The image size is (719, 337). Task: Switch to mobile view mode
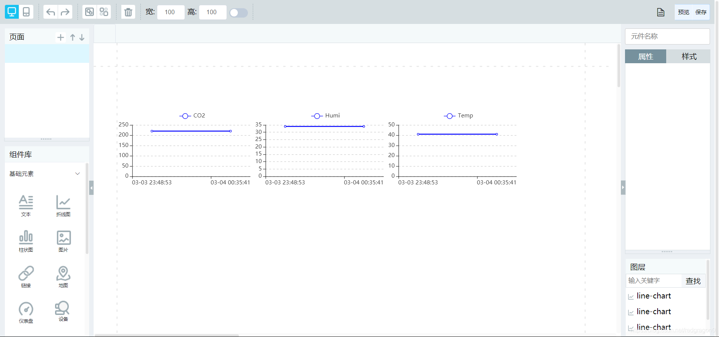[x=26, y=12]
